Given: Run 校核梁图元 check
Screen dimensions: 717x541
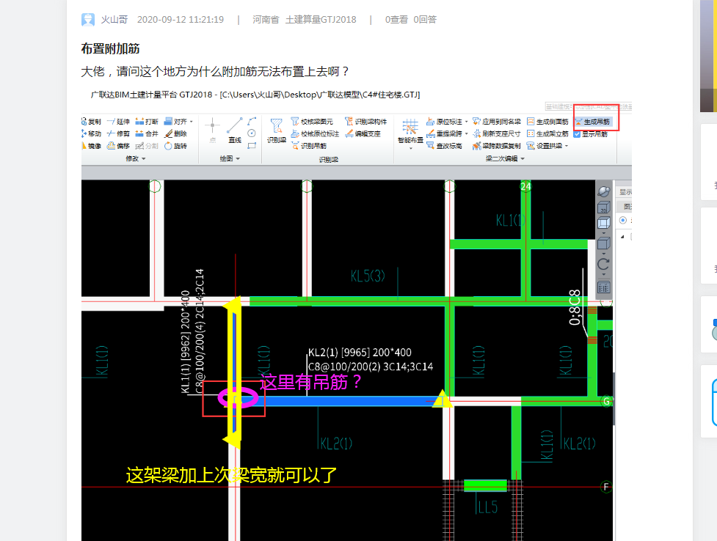Looking at the screenshot, I should [312, 122].
